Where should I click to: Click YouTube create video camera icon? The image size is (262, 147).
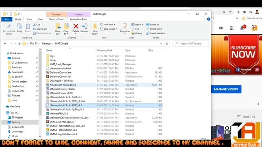[x=221, y=28]
